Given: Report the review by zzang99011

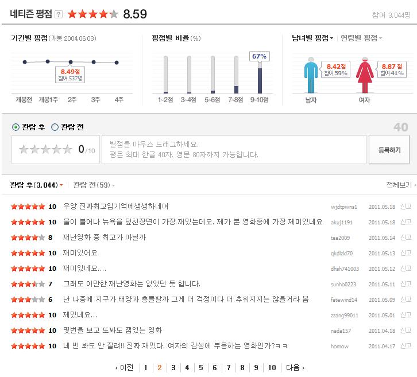Looking at the screenshot, I should 406,315.
